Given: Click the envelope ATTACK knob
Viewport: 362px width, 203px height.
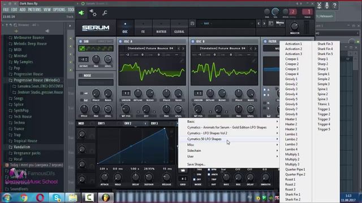Looking at the screenshot, I should (x=104, y=177).
